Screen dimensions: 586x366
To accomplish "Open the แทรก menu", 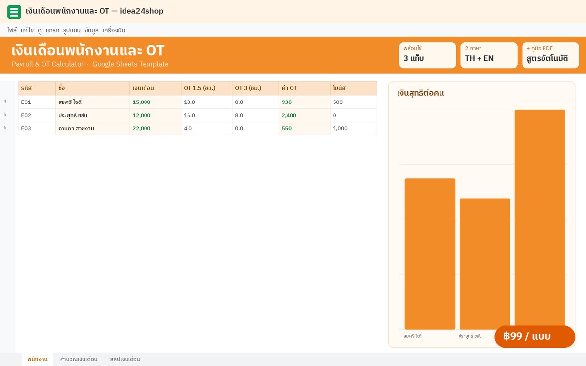I will click(52, 30).
